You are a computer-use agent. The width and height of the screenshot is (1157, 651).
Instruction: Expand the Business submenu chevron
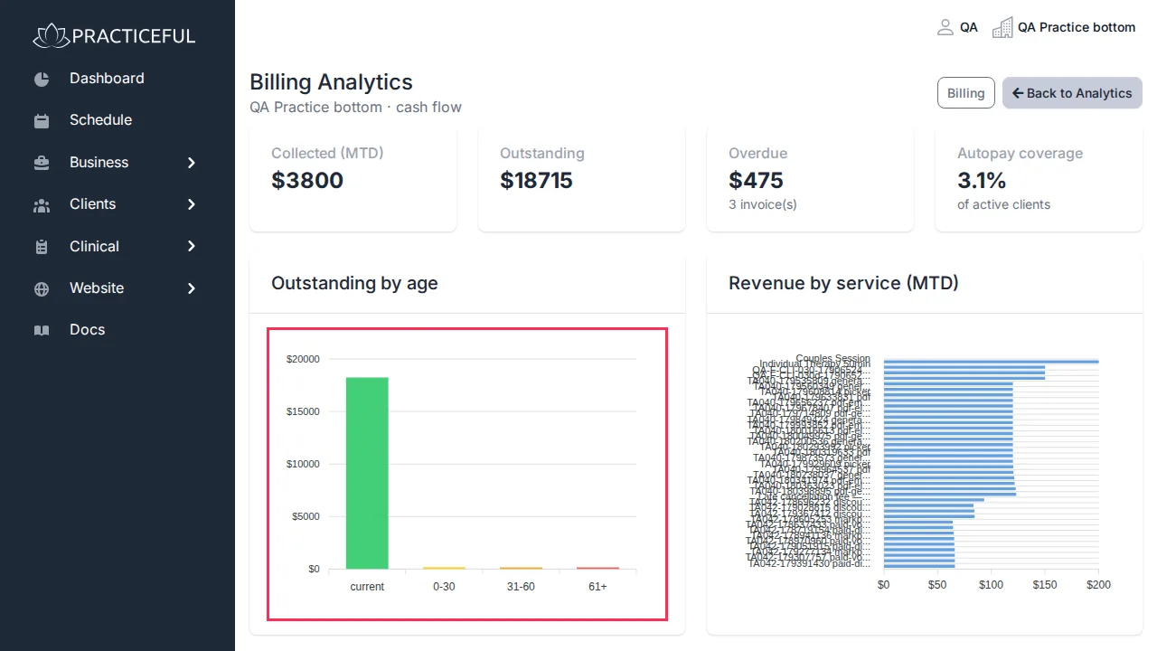tap(192, 163)
